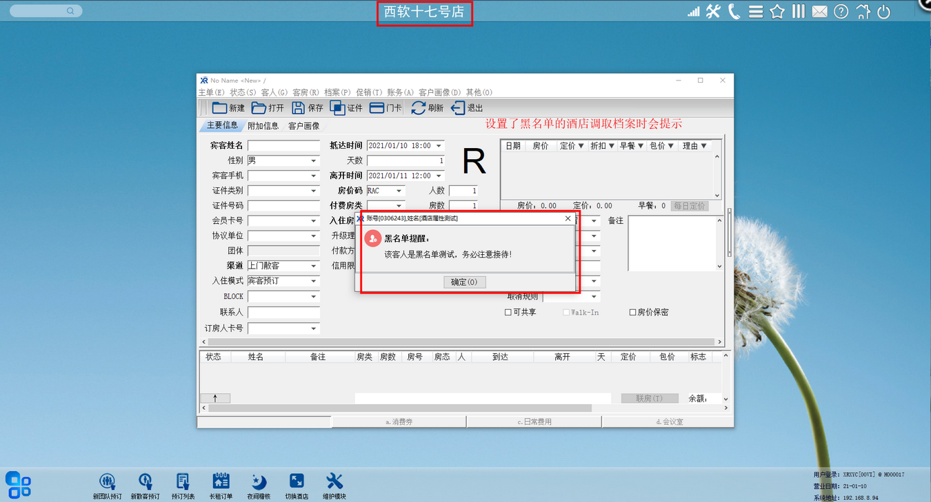Open 新团队预订 in the bottom dock
The width and height of the screenshot is (931, 502).
[x=107, y=485]
